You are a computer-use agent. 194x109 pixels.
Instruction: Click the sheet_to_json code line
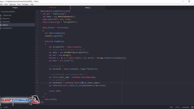coord(77,85)
